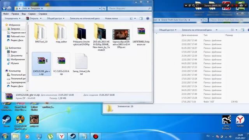Change view icon in Загрузки window toolbar

coord(131,18)
